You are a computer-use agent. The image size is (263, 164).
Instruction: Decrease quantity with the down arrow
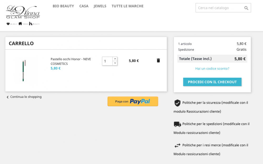pos(115,63)
